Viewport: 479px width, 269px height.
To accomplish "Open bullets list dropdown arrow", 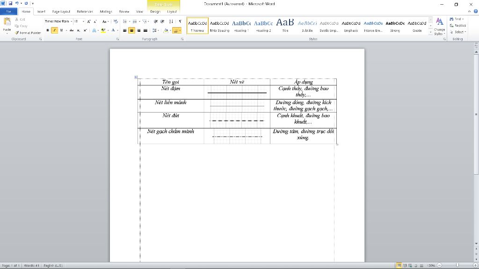I will 130,21.
